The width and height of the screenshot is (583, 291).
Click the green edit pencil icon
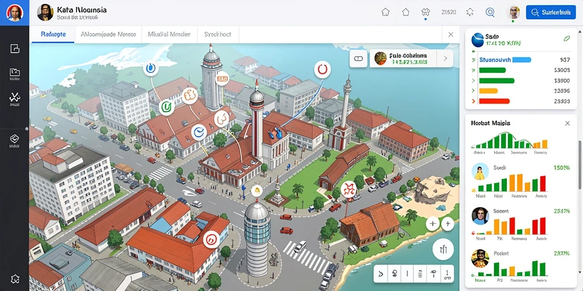coord(566,38)
